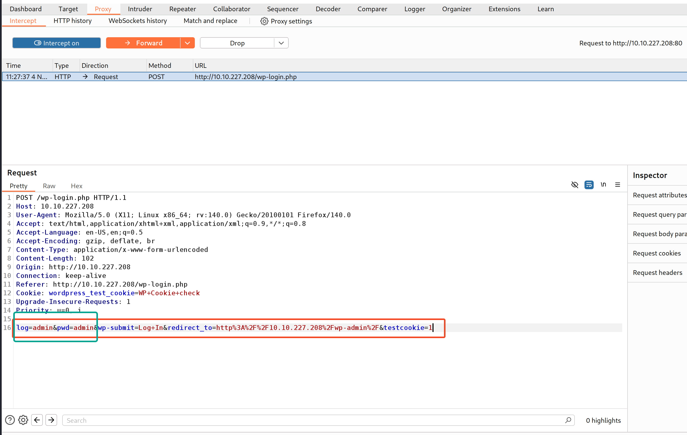Viewport: 687px width, 435px height.
Task: Forward the intercepted request
Action: pyautogui.click(x=143, y=43)
